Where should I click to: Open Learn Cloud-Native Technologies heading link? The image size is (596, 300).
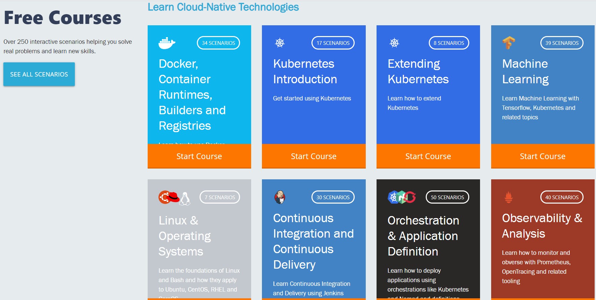point(223,7)
